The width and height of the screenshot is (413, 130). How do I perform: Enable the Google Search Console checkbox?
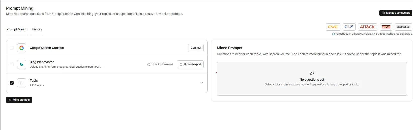(12, 48)
